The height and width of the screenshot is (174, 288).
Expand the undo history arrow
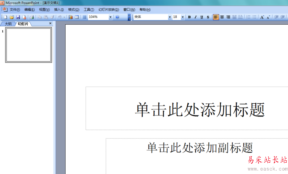click(x=64, y=17)
